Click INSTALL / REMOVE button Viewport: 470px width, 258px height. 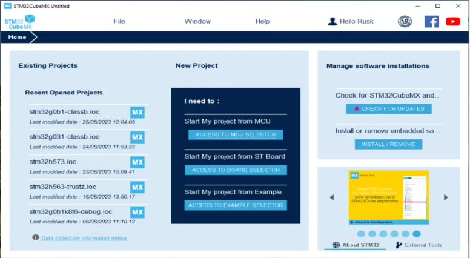[x=388, y=144]
